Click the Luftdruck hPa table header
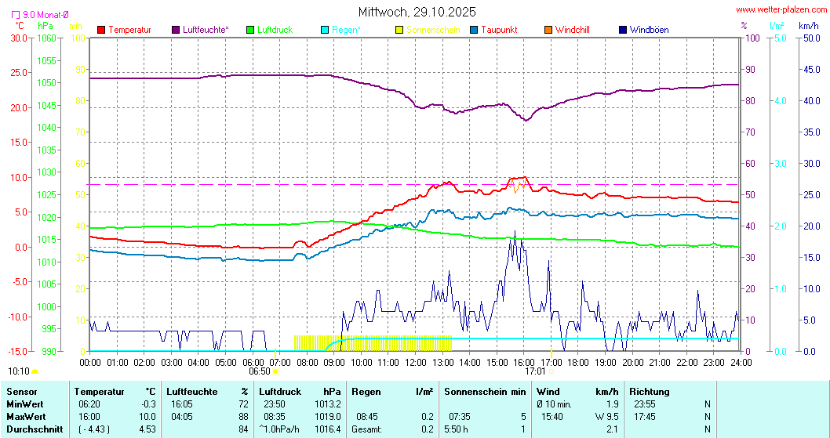 pyautogui.click(x=301, y=392)
